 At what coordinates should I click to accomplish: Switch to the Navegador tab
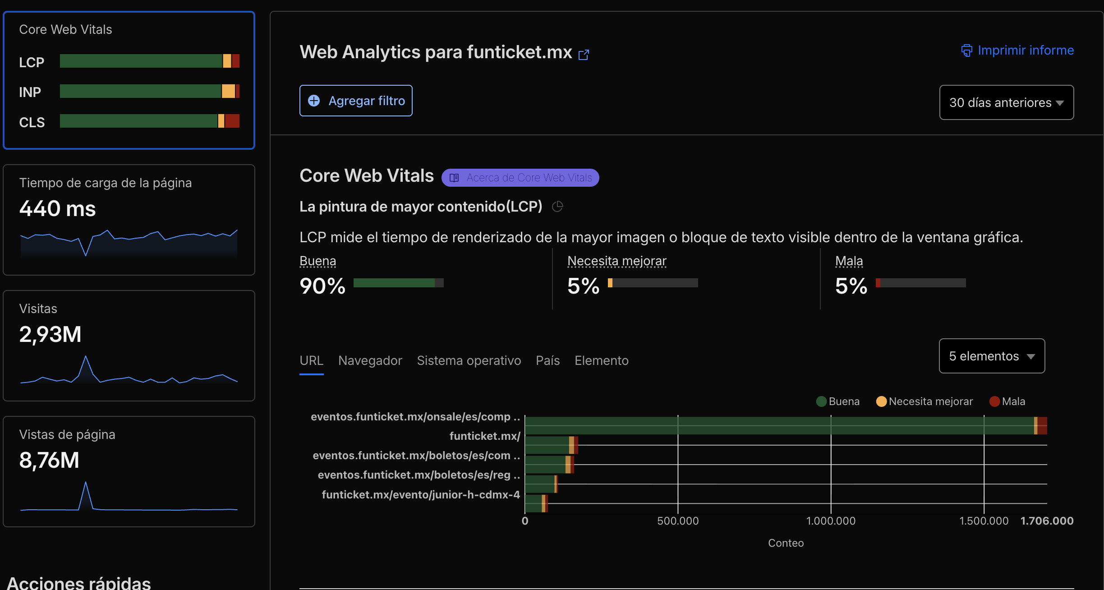[370, 360]
